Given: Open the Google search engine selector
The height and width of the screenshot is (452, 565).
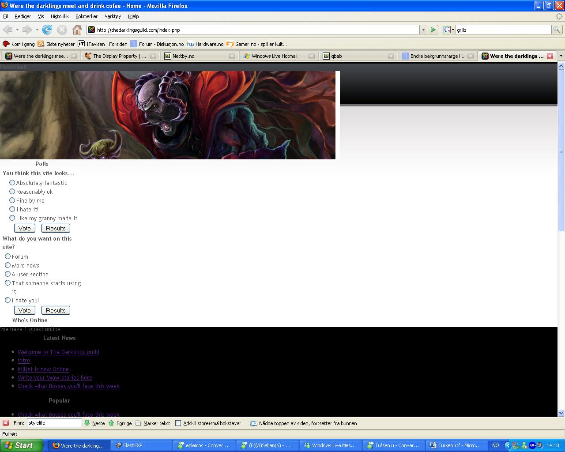Looking at the screenshot, I should (x=449, y=30).
